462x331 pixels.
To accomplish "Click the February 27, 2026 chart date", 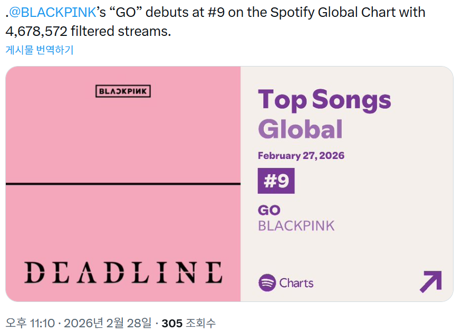I will (301, 156).
